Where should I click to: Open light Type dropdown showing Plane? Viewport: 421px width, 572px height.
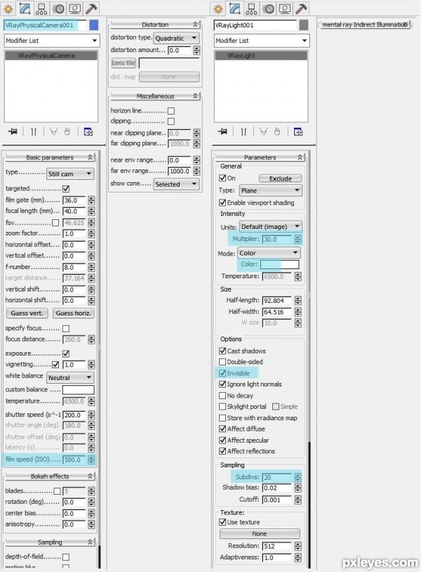pos(271,190)
